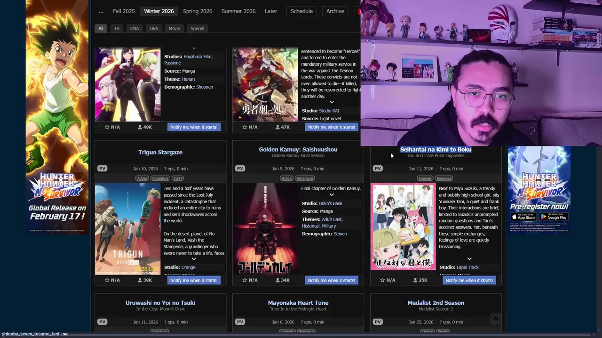602x338 pixels.
Task: Open the Fall 2025 season tab
Action: (x=124, y=11)
